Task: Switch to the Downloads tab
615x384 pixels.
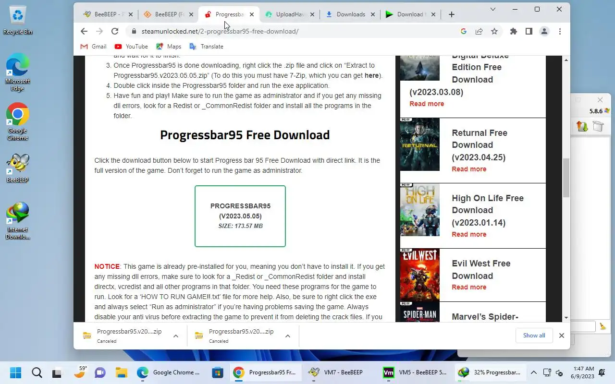Action: point(350,14)
